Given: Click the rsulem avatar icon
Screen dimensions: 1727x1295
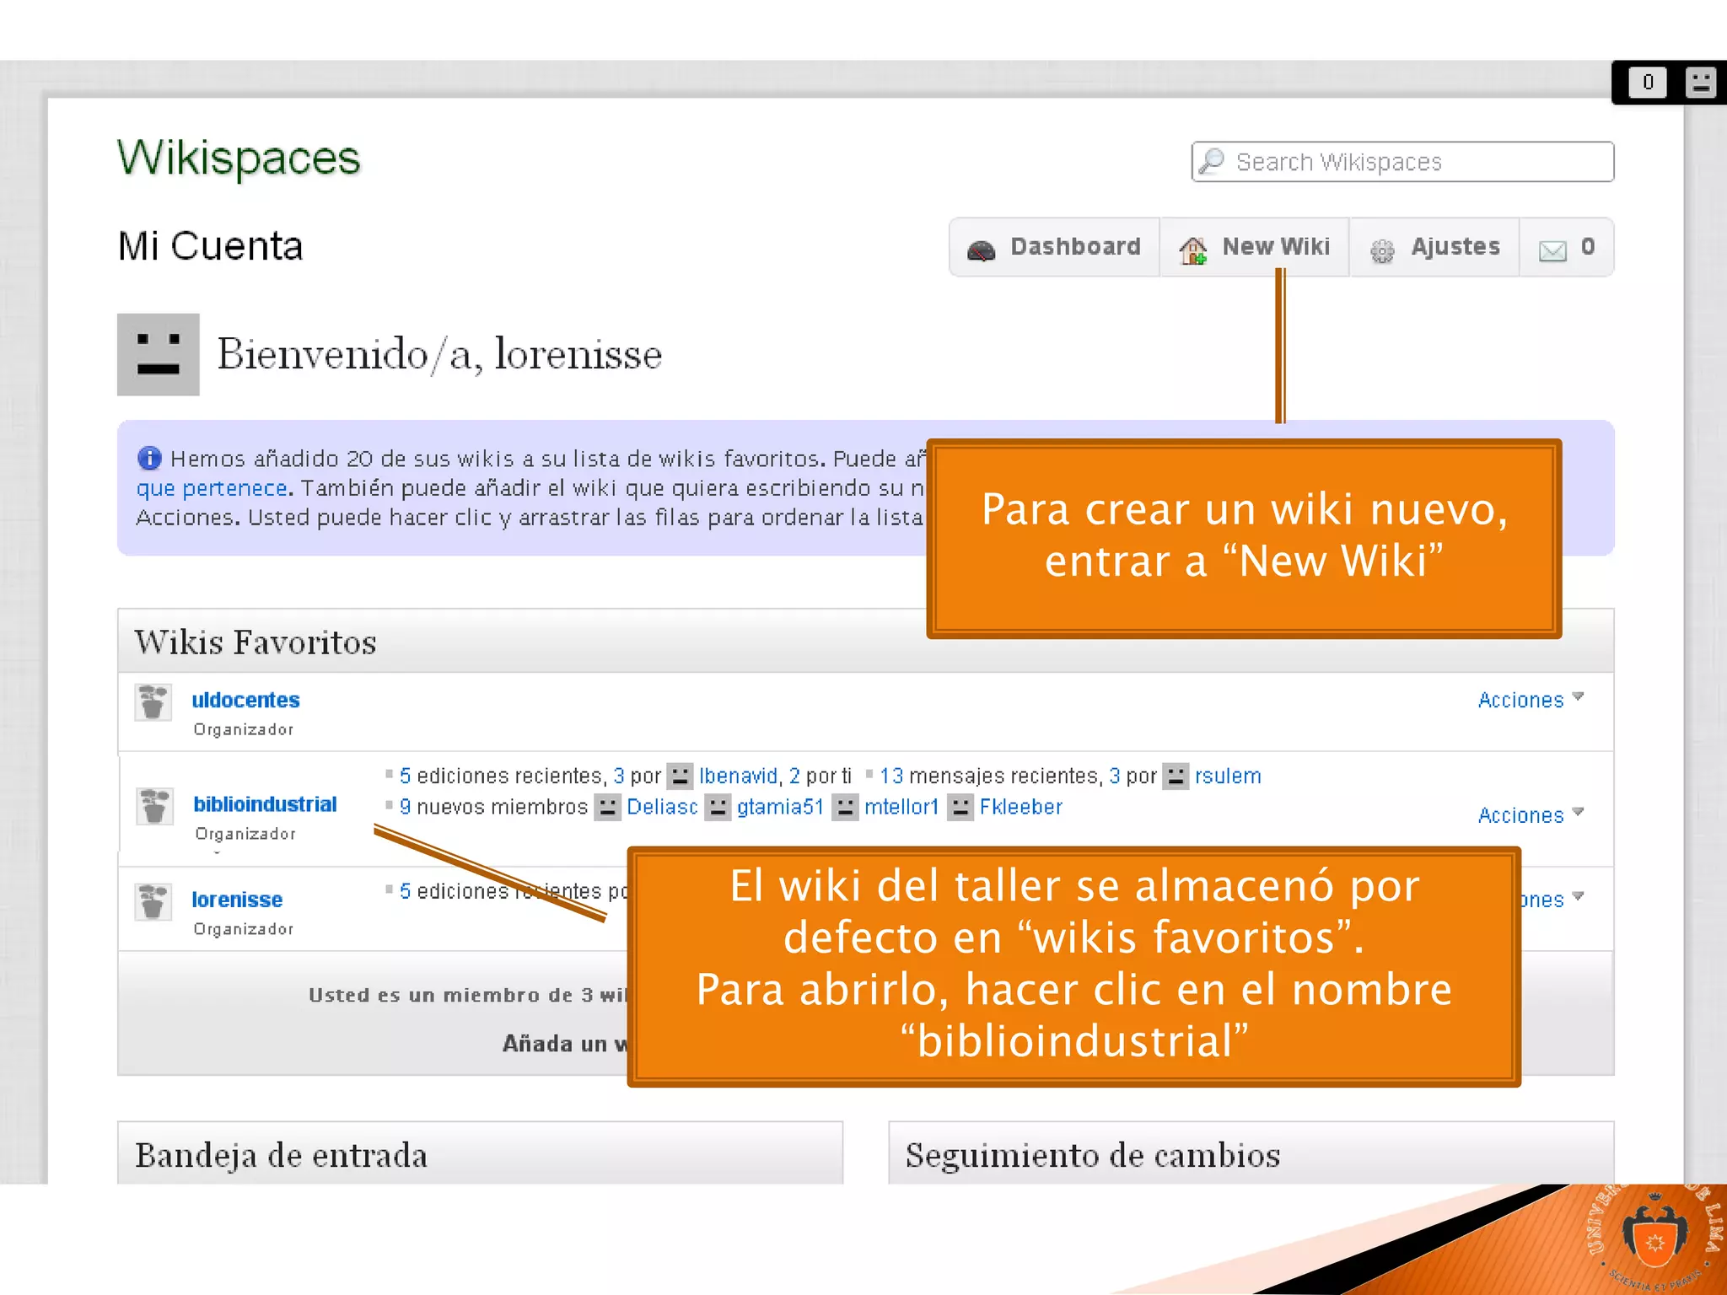Looking at the screenshot, I should tap(1176, 776).
